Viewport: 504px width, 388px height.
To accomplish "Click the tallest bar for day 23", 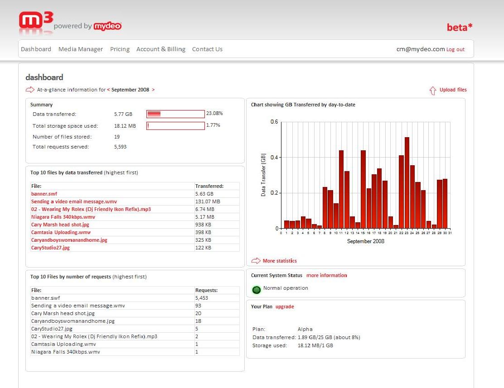I will pos(407,183).
